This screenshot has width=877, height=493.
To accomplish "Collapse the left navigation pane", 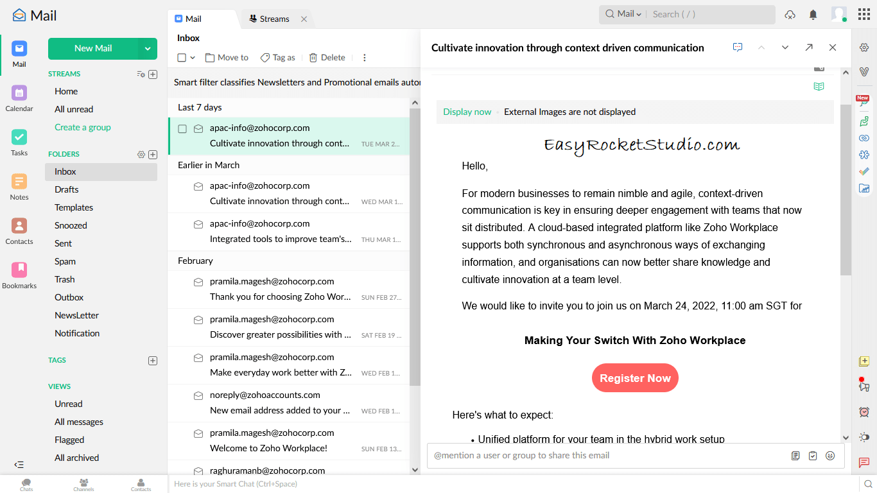I will (x=19, y=465).
